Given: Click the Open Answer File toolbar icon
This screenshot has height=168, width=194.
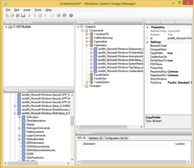Looking at the screenshot, I should point(12,16).
